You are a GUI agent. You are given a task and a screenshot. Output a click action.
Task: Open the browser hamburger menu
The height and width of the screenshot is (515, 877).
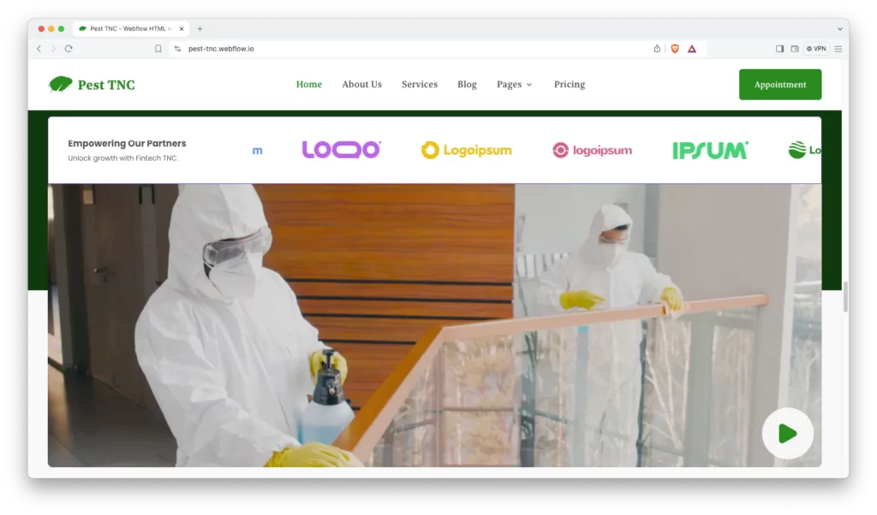[838, 49]
